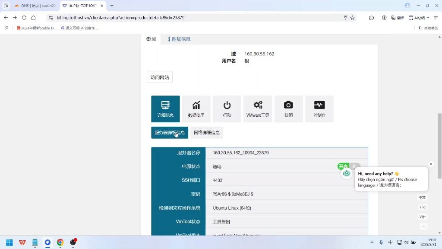The width and height of the screenshot is (442, 249).
Task: Open the 快照 snapshot camera tile
Action: pyautogui.click(x=288, y=109)
